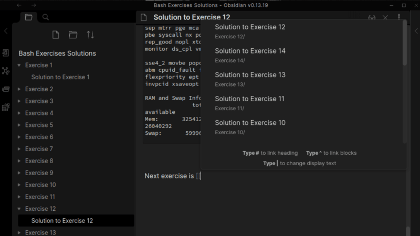Click the New note icon
This screenshot has width=420, height=236.
pyautogui.click(x=56, y=35)
